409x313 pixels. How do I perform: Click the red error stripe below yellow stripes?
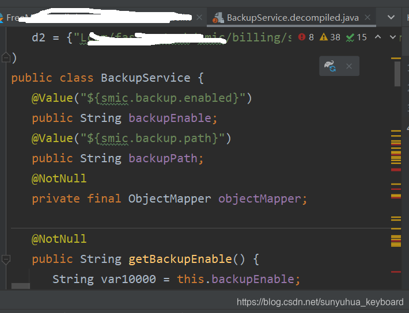click(396, 170)
